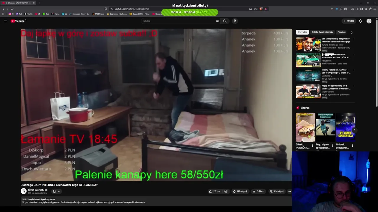Image resolution: width=378 pixels, height=212 pixels.
Task: Click the Brave Rewards triangle icon
Action: pyautogui.click(x=265, y=9)
